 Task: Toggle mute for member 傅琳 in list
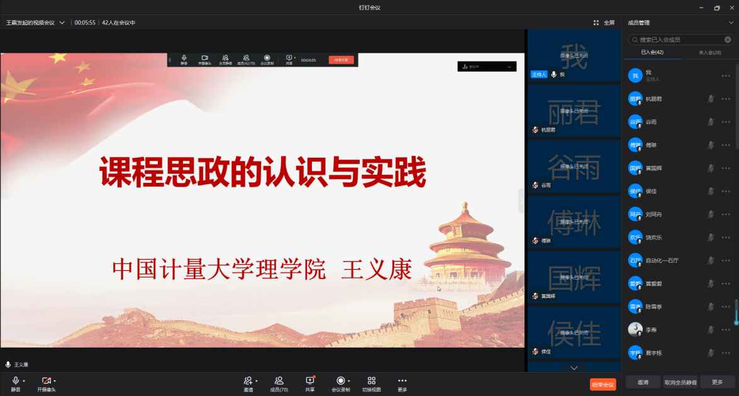point(711,145)
